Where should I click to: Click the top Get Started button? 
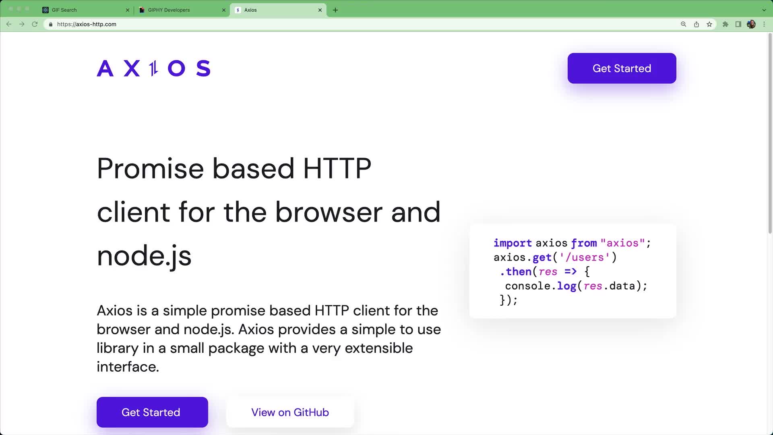pos(621,68)
